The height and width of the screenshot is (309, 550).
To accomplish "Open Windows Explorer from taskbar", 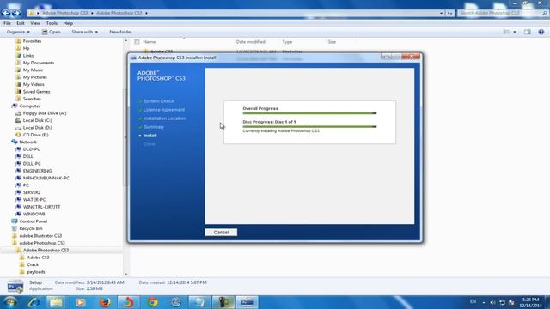I will coord(56,302).
